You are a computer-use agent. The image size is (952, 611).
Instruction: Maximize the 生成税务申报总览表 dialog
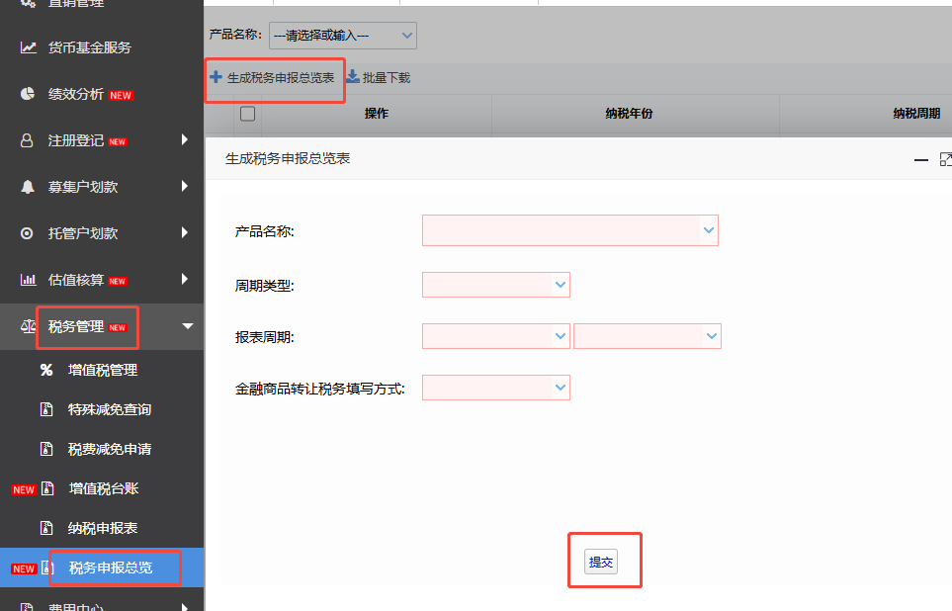point(945,160)
